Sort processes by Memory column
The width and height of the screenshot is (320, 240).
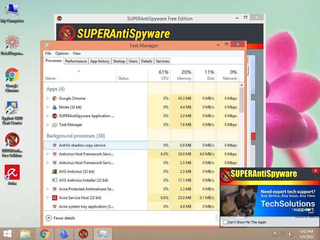tap(182, 75)
